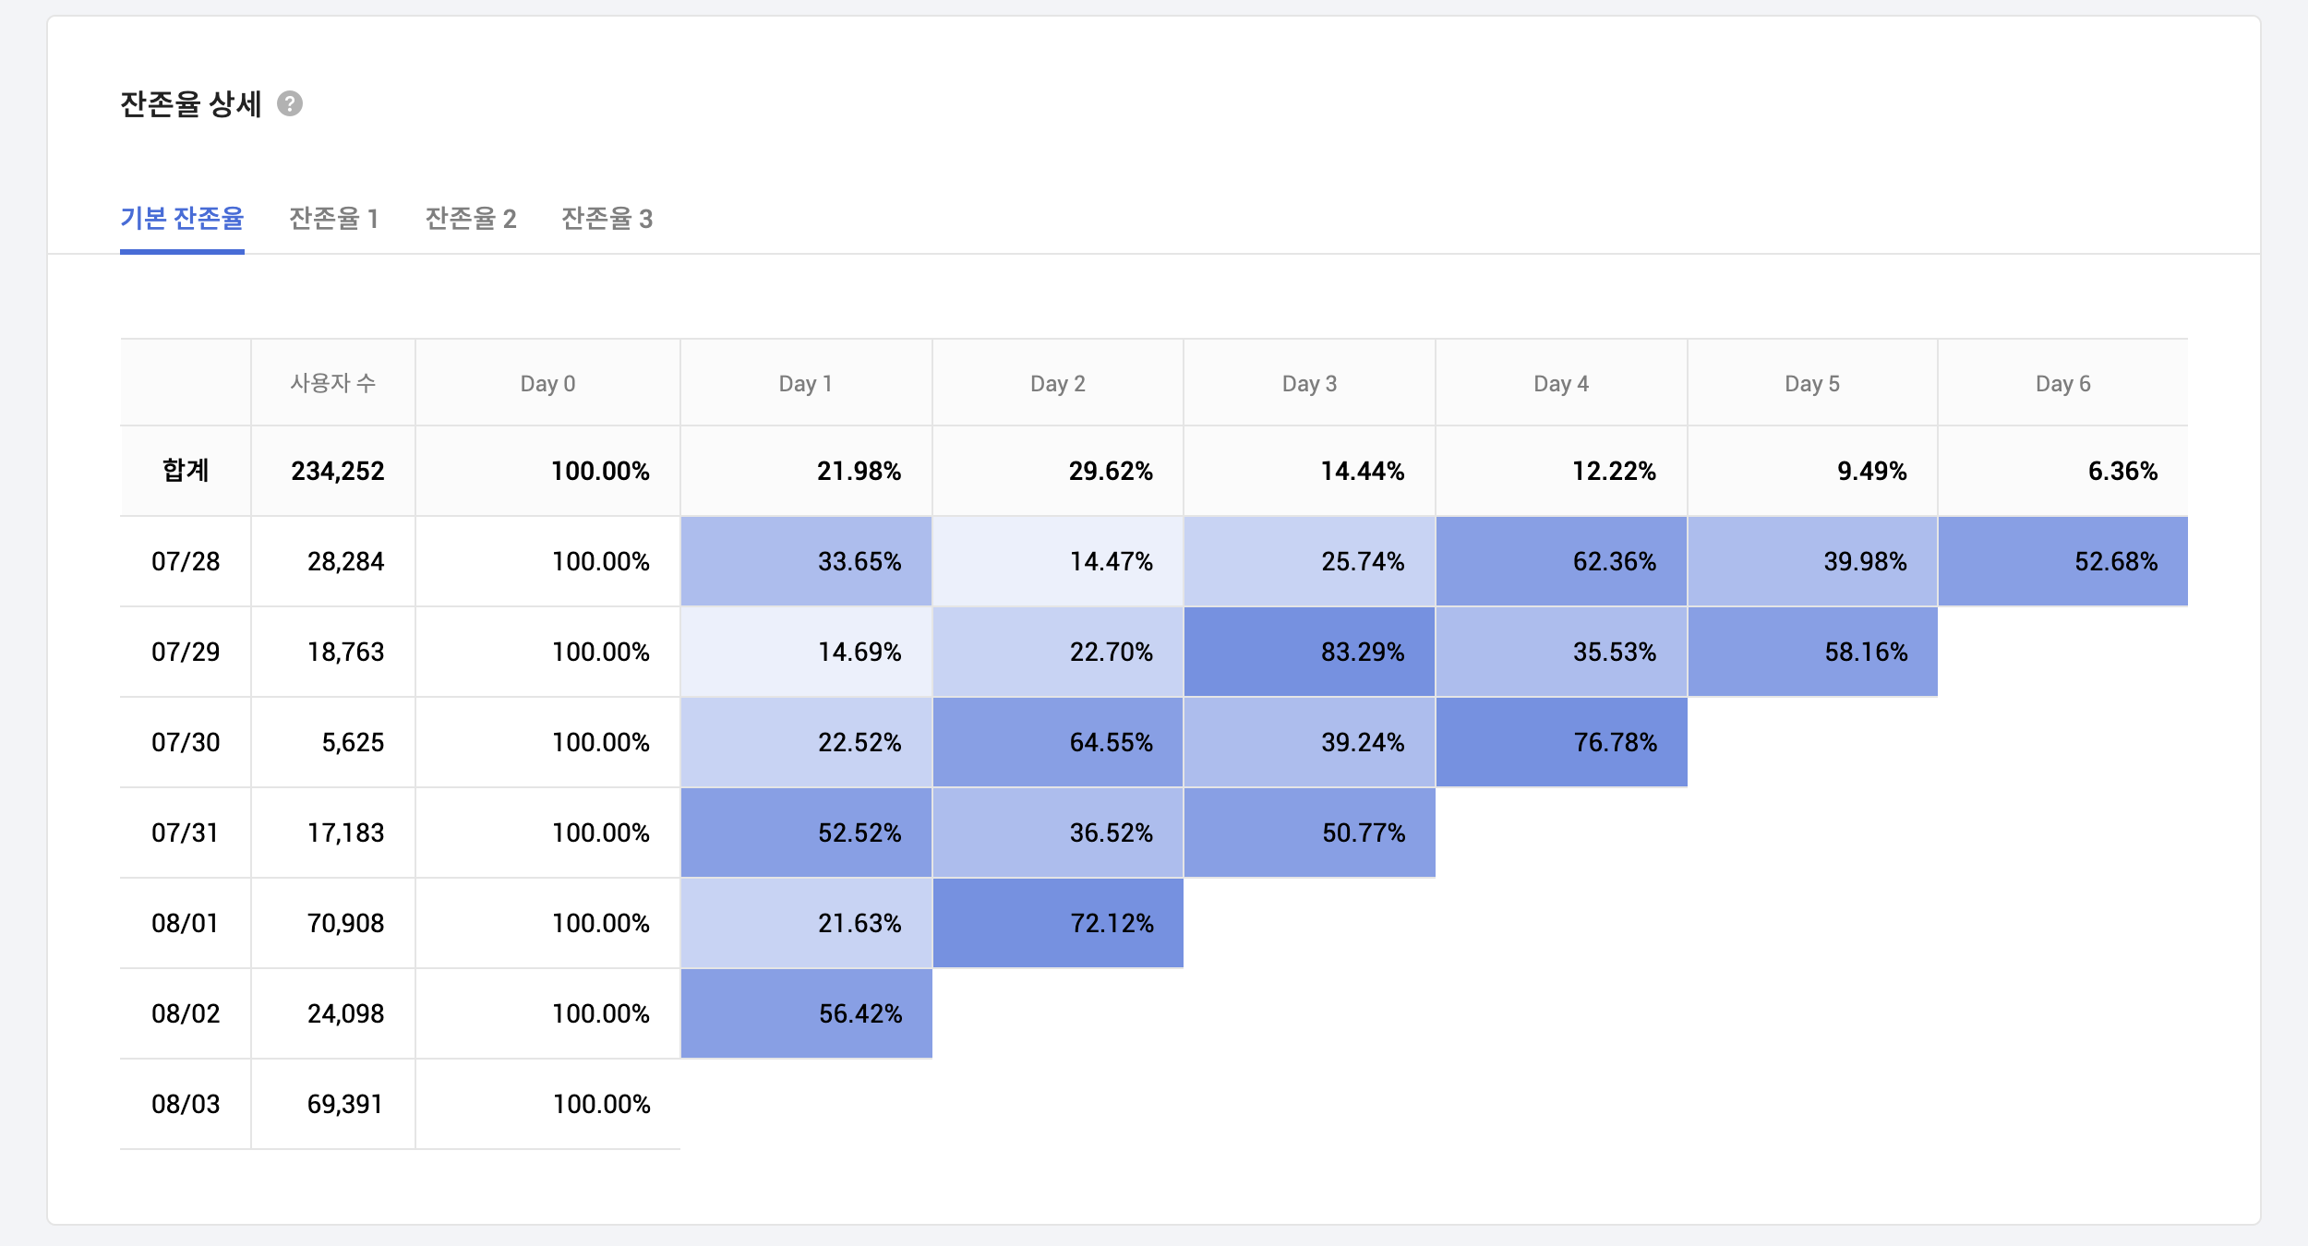Select the 76.78% Day 4 cell
The width and height of the screenshot is (2308, 1246).
pyautogui.click(x=1561, y=742)
